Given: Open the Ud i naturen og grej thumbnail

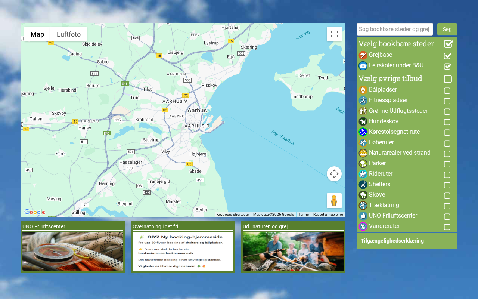Looking at the screenshot, I should [x=293, y=252].
